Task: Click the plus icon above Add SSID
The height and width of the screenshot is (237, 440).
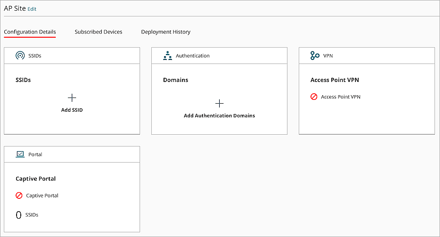Action: (x=72, y=98)
